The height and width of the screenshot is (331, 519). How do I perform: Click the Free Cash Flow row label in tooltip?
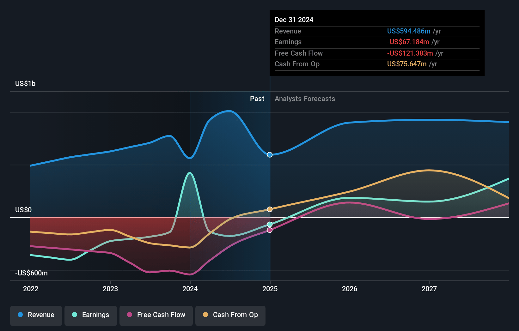(299, 53)
